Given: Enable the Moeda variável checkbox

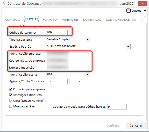Looking at the screenshot, I should [11, 106].
